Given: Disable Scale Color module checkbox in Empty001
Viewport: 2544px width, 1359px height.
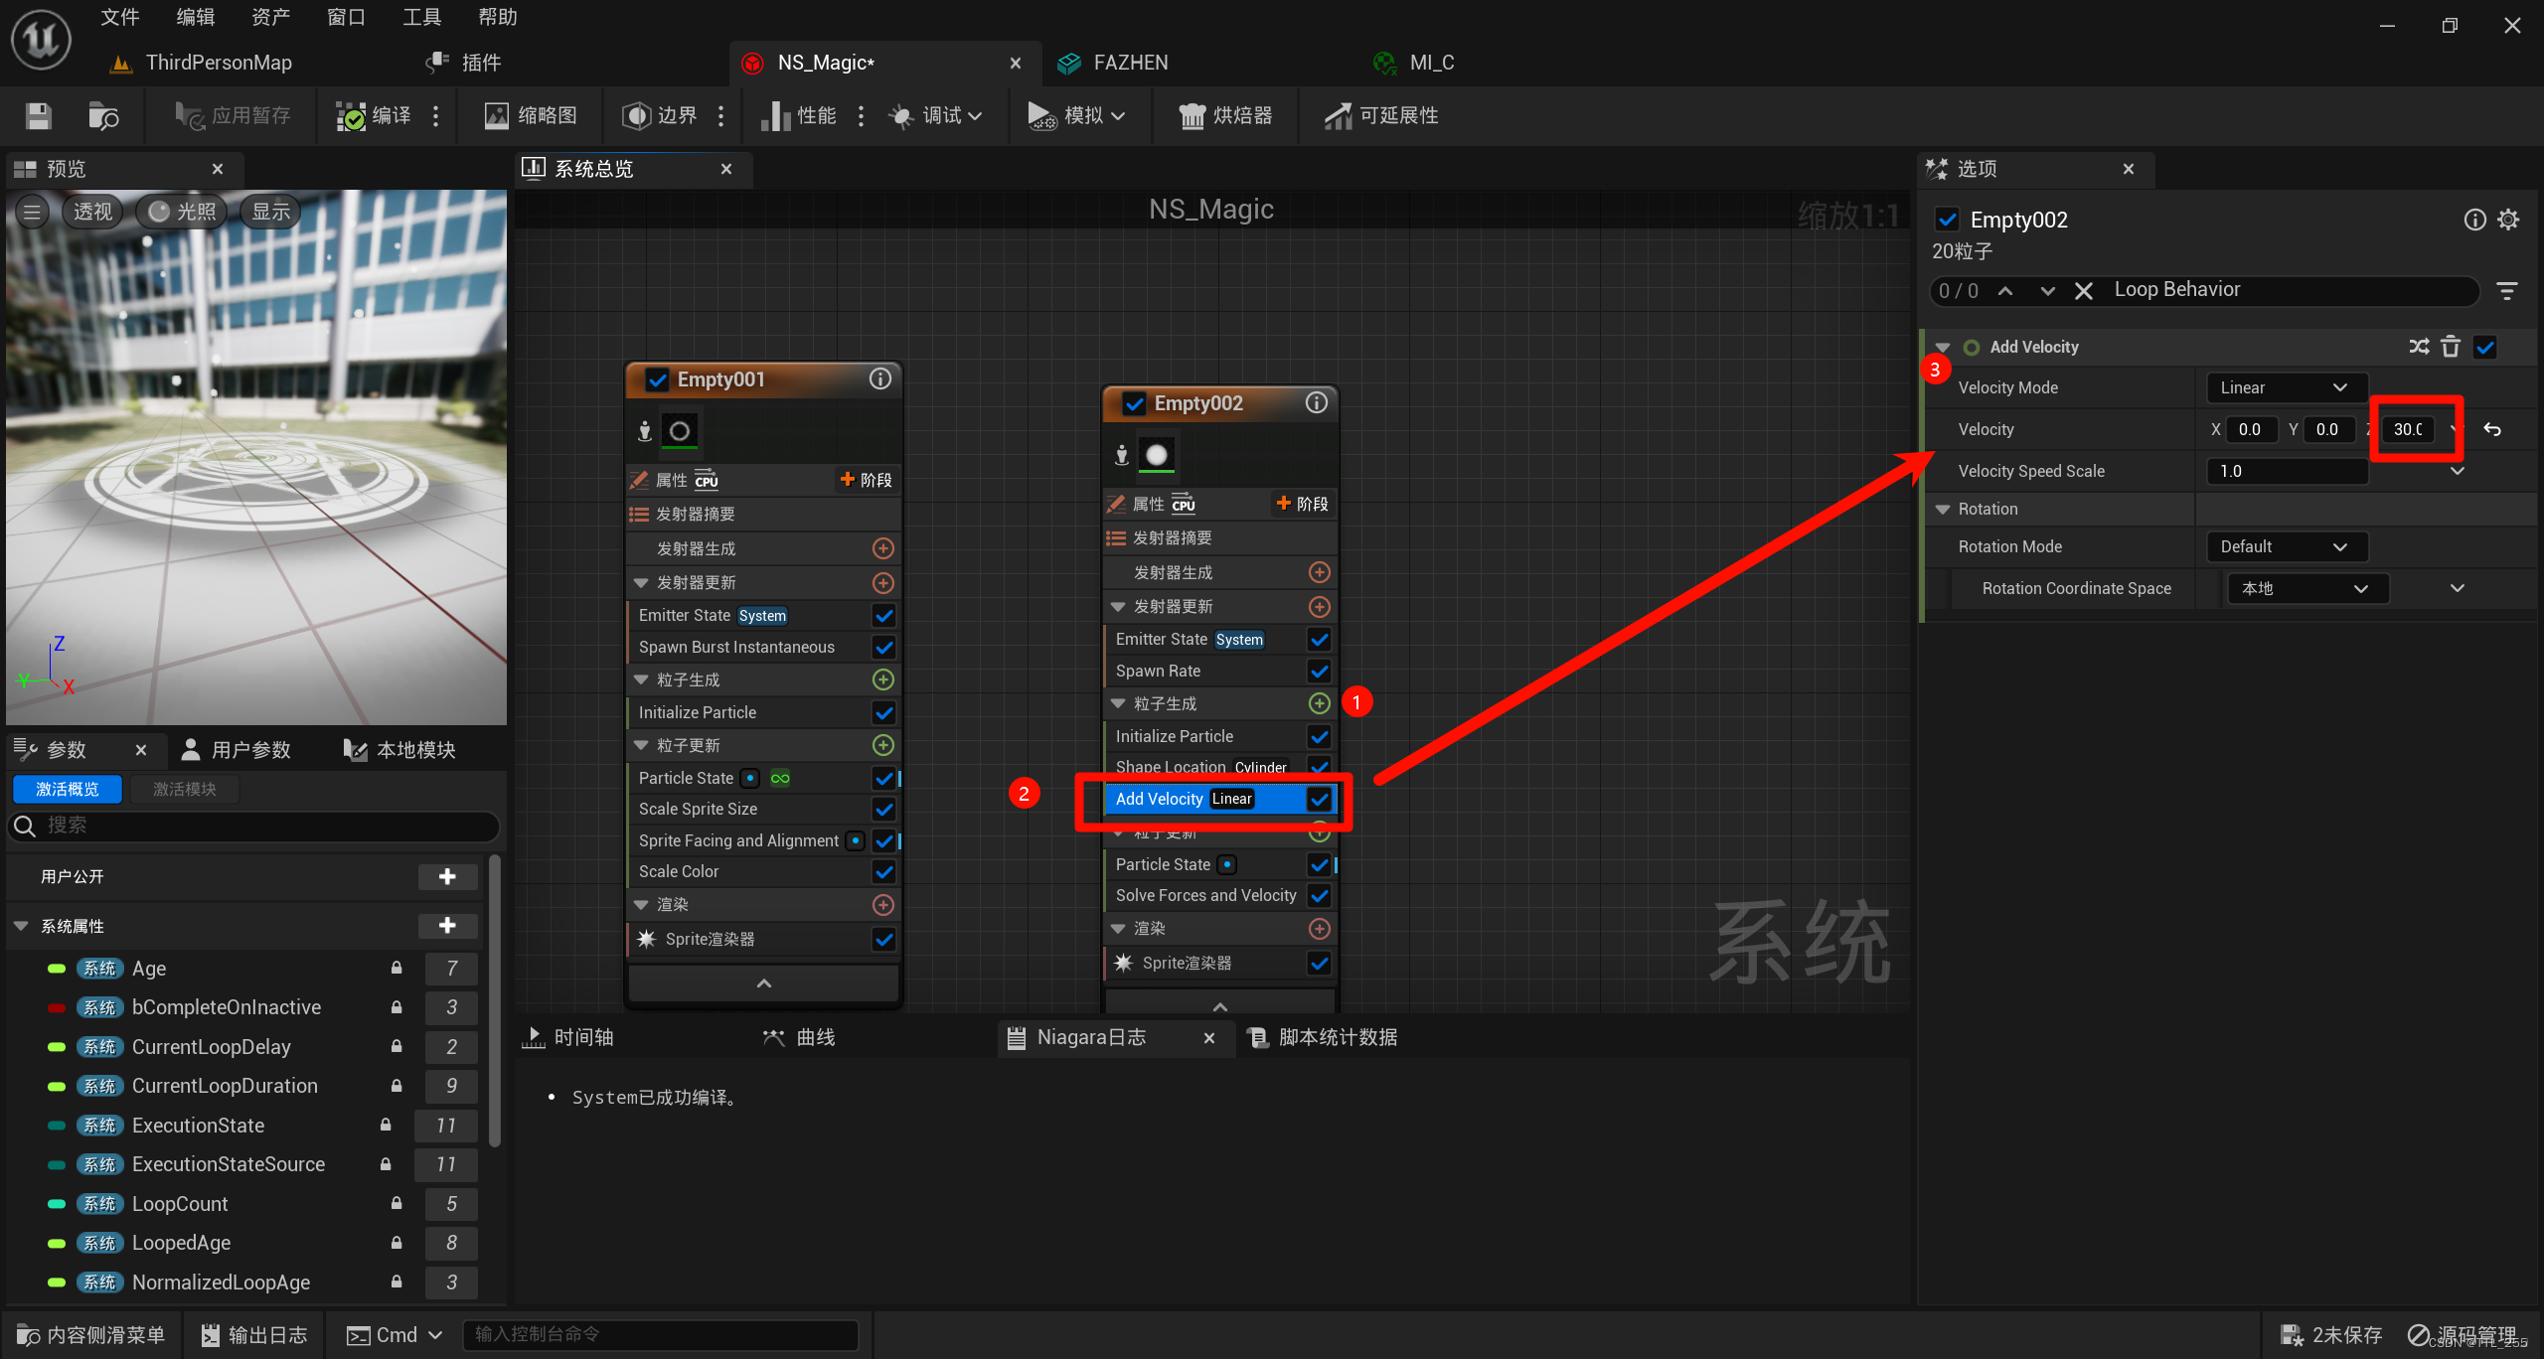Looking at the screenshot, I should (883, 871).
